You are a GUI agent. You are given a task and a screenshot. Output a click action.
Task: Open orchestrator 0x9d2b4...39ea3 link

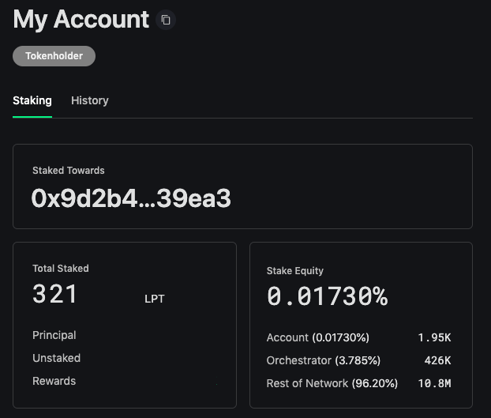coord(131,198)
